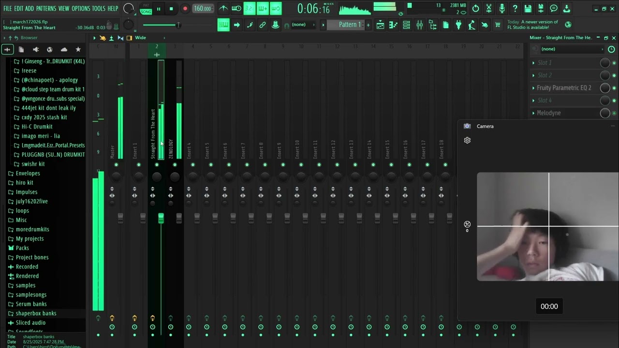Open the playlist view icon
The image size is (619, 348).
(x=381, y=25)
